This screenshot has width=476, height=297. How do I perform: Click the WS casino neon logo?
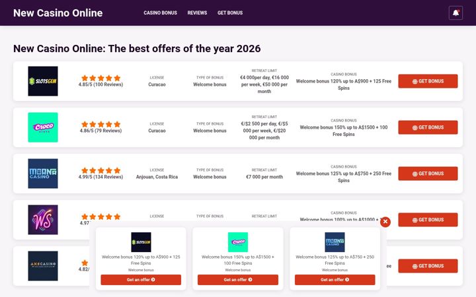[x=43, y=220]
